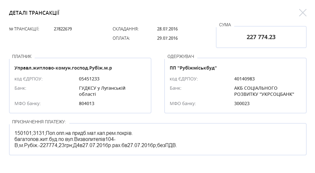
Task: Click recipient bank АКБ Соціального Розвитку "Укрсоцбанк"
Action: 264,91
